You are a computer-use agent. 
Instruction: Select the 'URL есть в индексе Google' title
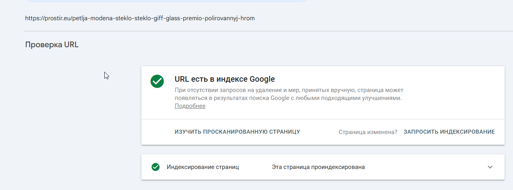pos(225,79)
